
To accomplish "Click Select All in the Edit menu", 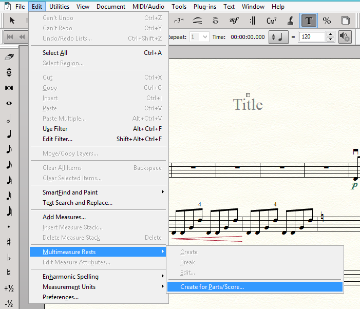I will (55, 53).
